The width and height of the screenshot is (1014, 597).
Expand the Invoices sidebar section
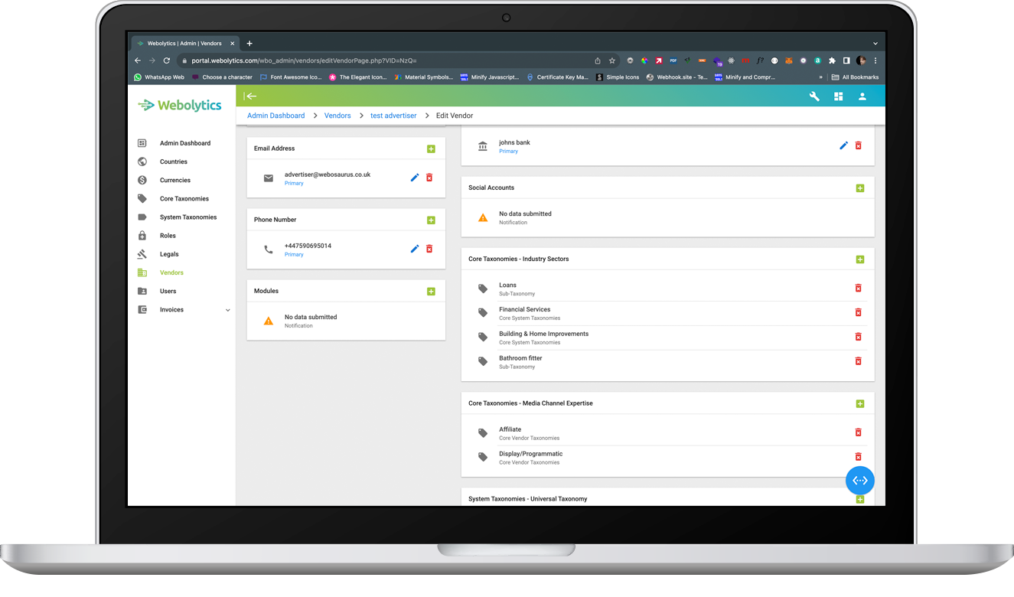tap(227, 309)
